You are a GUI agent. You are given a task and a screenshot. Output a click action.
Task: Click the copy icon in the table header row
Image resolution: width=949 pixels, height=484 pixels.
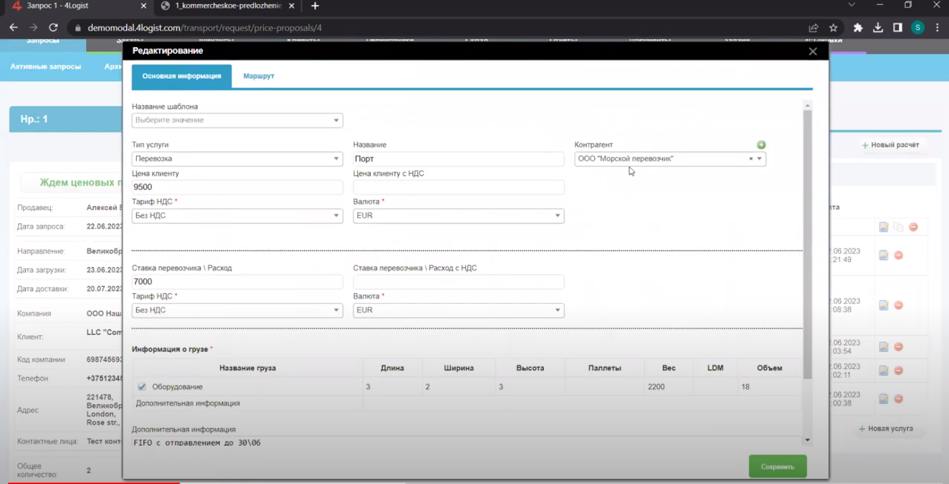click(x=898, y=227)
